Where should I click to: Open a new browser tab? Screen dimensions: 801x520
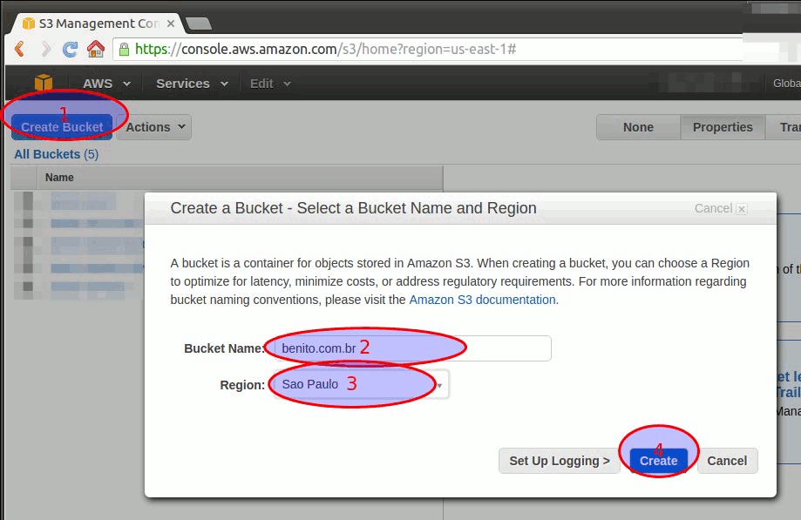[198, 24]
